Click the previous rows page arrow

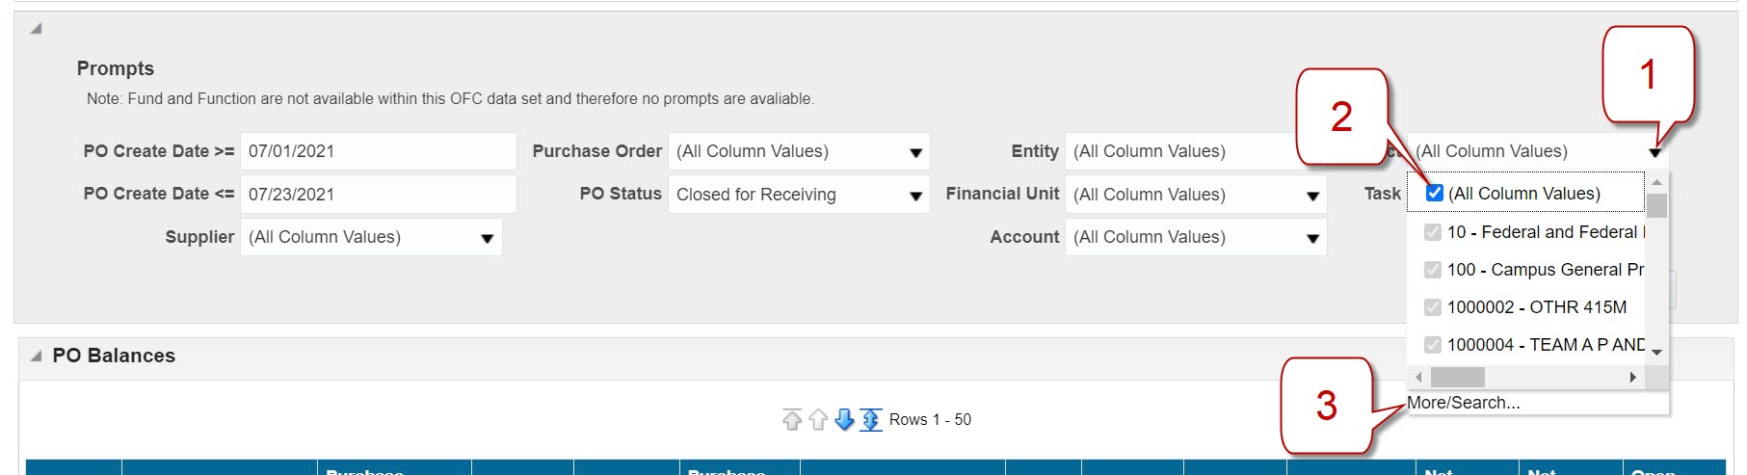click(818, 419)
